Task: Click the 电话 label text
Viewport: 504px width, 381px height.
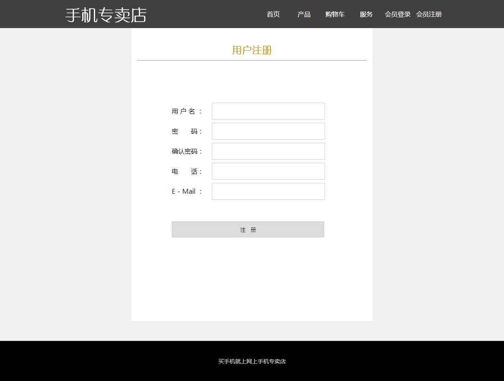Action: pos(187,172)
